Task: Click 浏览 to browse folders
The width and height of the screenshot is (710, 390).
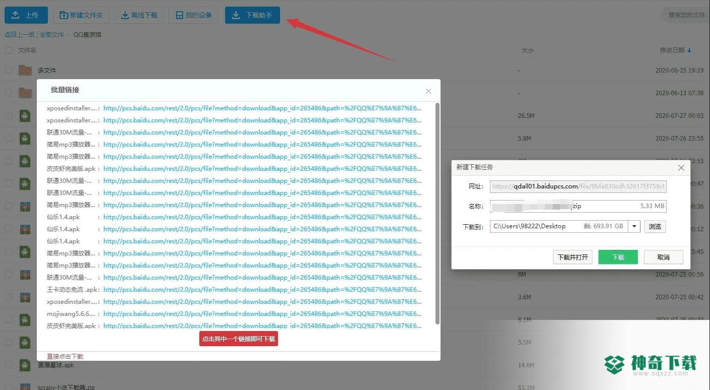Action: [655, 226]
